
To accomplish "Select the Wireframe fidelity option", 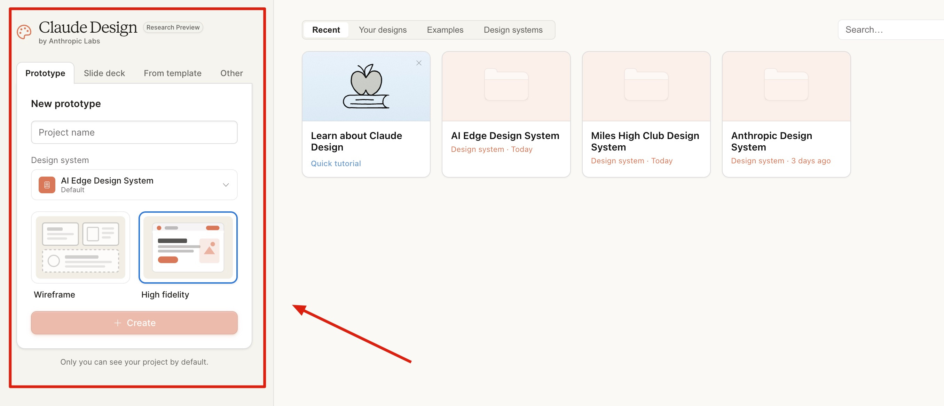I will pyautogui.click(x=81, y=247).
